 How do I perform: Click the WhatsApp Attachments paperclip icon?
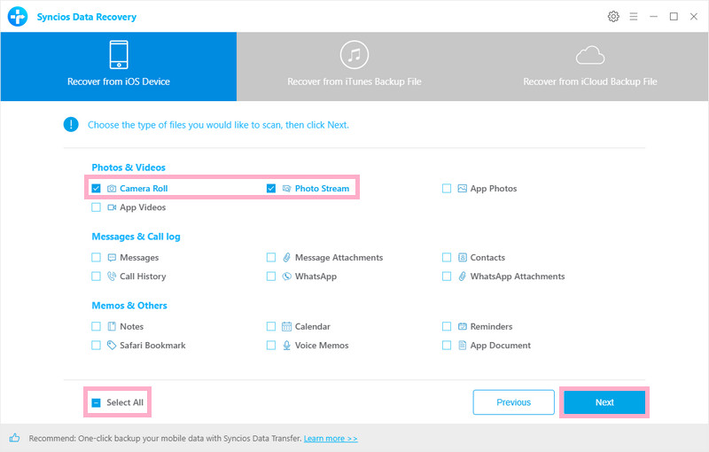coord(462,277)
